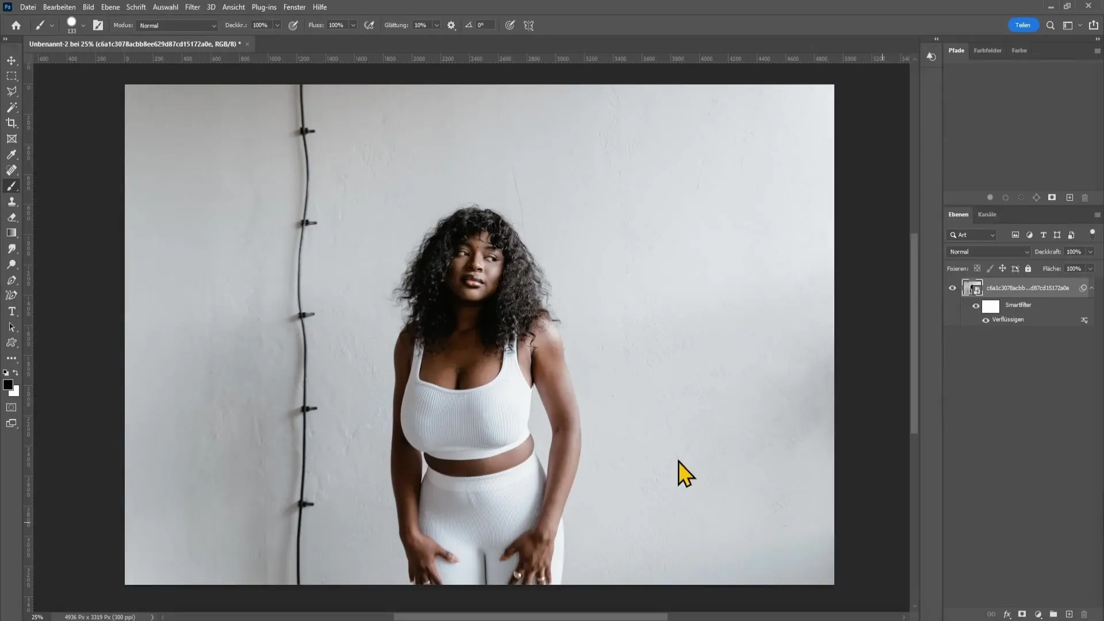Select the Type tool
1104x621 pixels.
click(x=12, y=312)
